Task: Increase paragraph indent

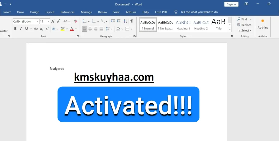Action: [119, 21]
